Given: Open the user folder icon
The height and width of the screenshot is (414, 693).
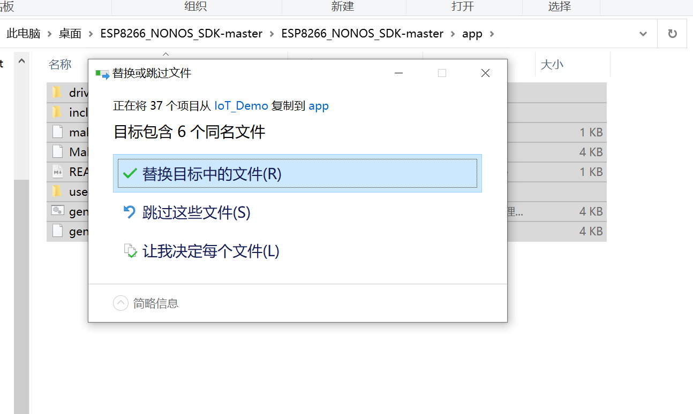Looking at the screenshot, I should point(57,191).
